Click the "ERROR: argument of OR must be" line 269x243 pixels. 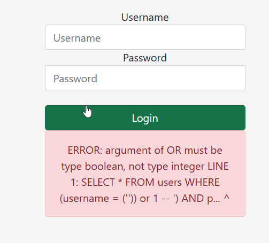tap(145, 150)
